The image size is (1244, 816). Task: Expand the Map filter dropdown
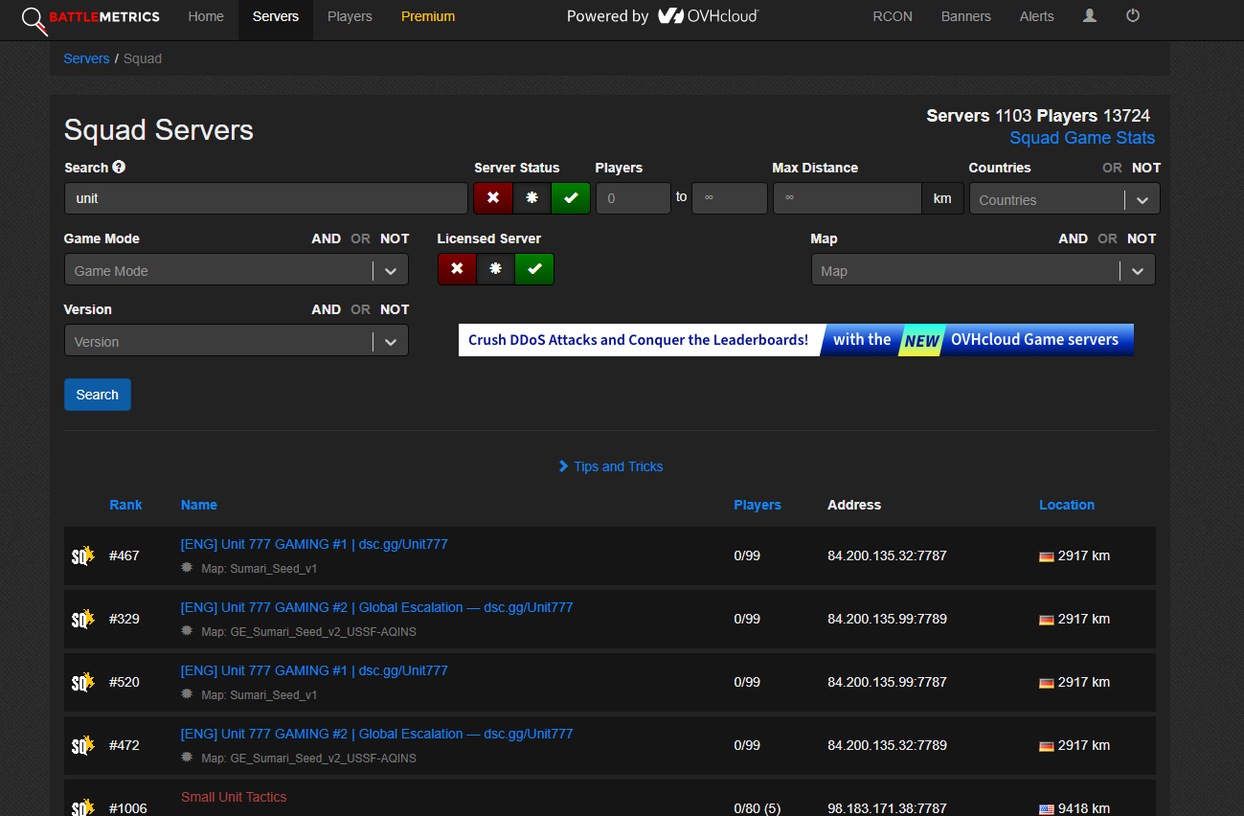pos(1137,270)
